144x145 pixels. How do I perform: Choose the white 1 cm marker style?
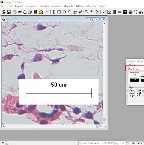(134, 75)
